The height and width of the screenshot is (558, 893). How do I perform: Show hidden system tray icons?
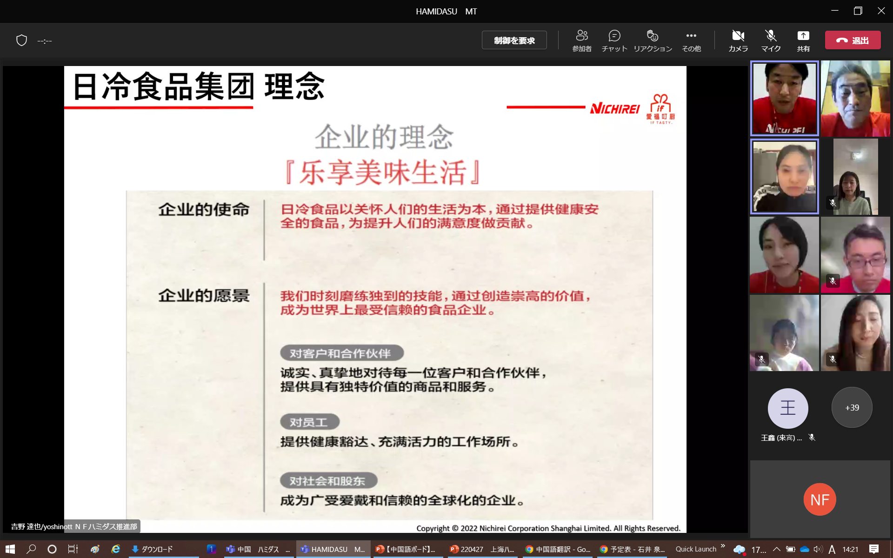coord(776,549)
